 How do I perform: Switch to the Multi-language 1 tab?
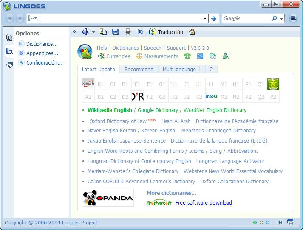181,69
